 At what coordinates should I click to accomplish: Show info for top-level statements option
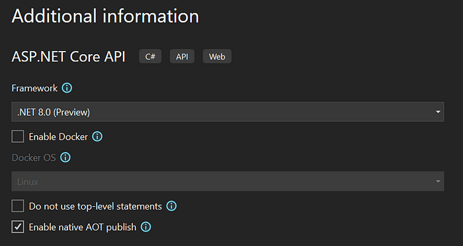[x=171, y=206]
